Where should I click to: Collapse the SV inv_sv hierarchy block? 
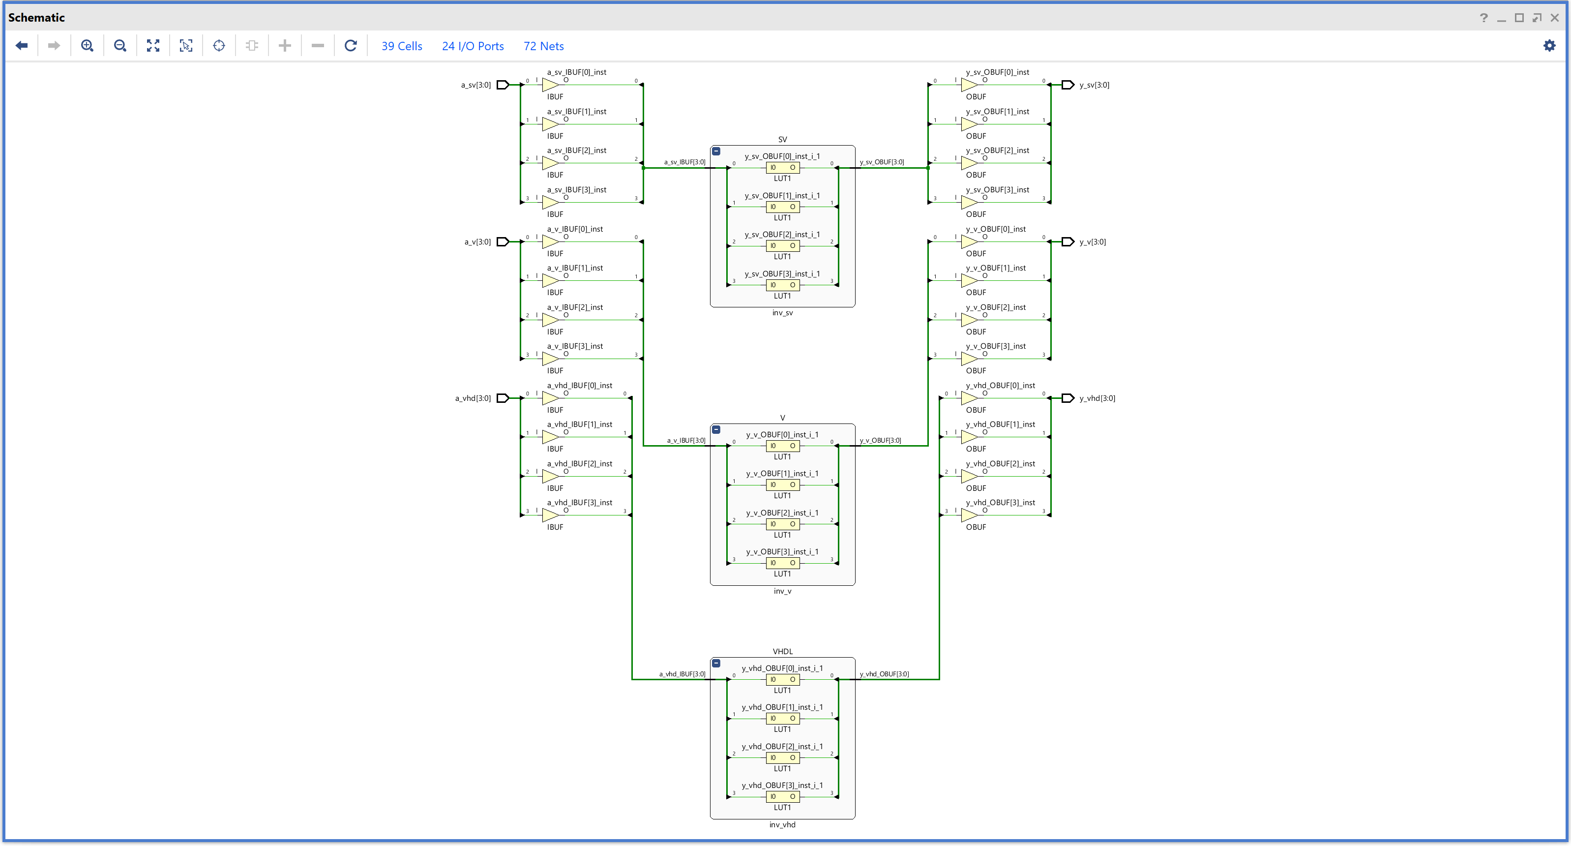[x=716, y=151]
